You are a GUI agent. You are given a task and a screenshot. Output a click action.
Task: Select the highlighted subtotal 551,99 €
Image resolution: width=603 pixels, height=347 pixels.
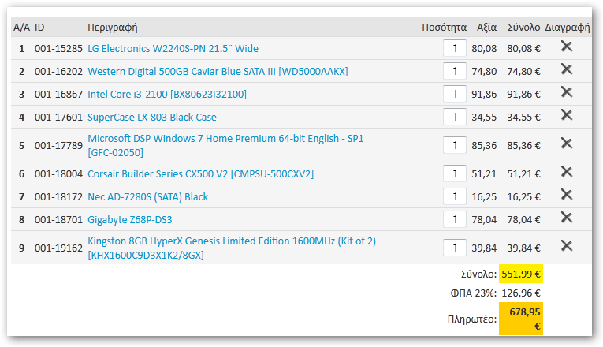521,274
